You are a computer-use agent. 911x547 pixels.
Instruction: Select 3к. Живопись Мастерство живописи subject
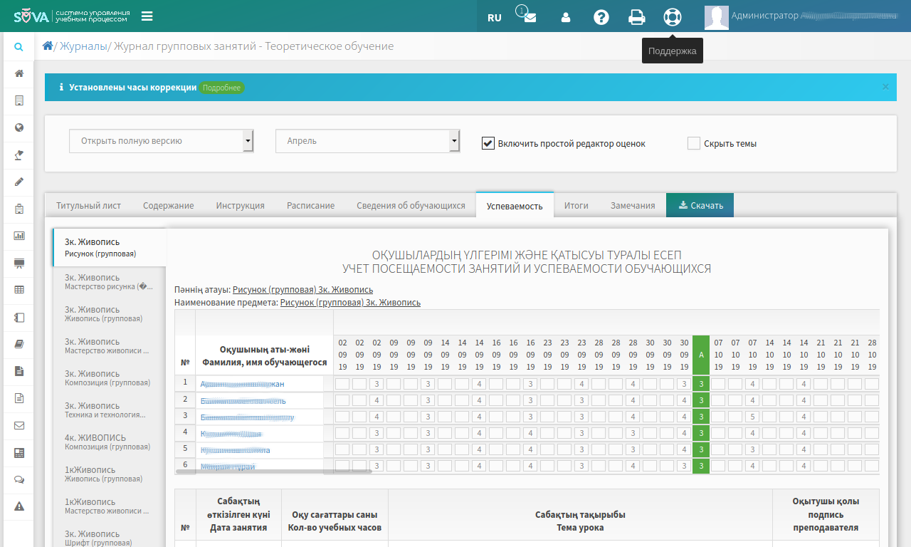point(110,346)
